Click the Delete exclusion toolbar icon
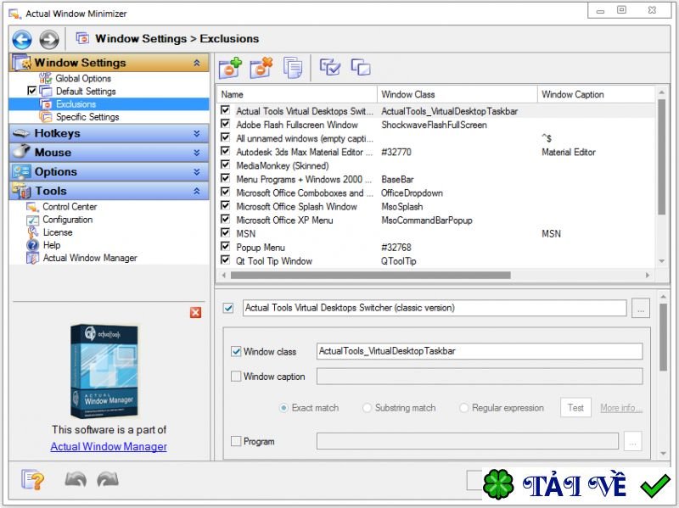The height and width of the screenshot is (508, 679). tap(261, 68)
